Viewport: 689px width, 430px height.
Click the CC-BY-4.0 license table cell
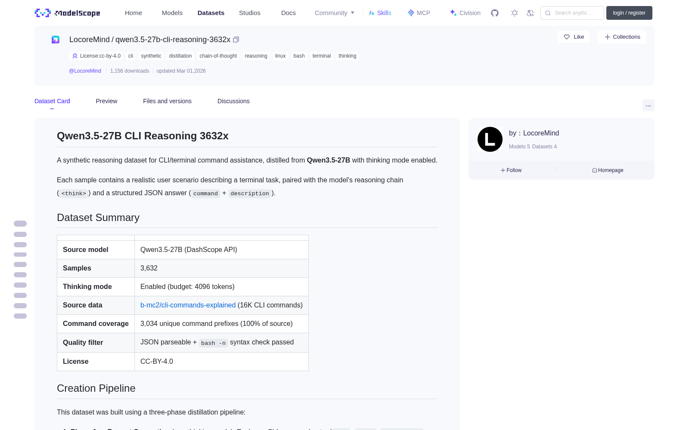pos(221,361)
